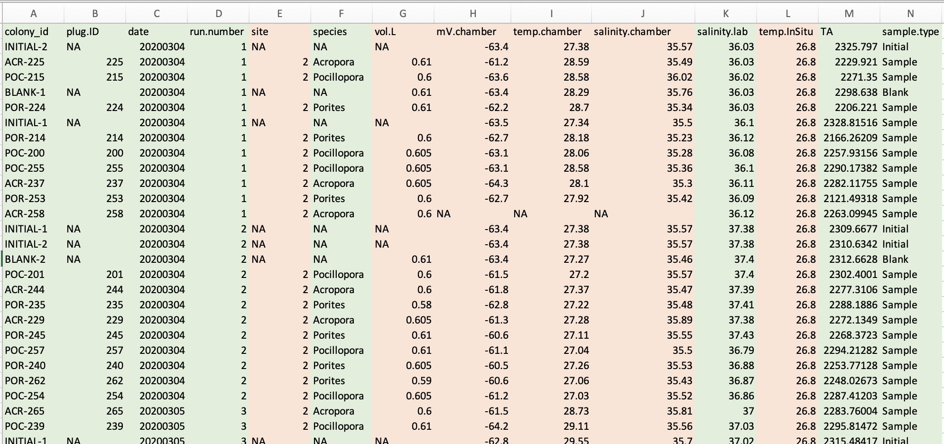Click temp.chamber value 29.11

[x=551, y=426]
